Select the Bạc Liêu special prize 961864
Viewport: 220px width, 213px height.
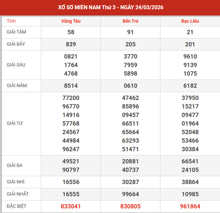pyautogui.click(x=190, y=206)
